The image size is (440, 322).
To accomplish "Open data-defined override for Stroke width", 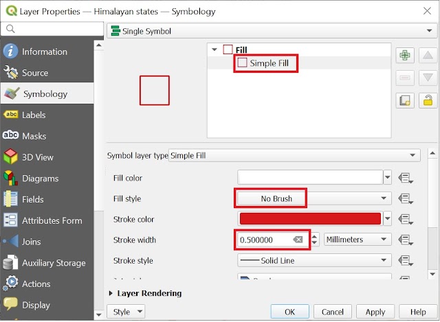I will pos(405,240).
